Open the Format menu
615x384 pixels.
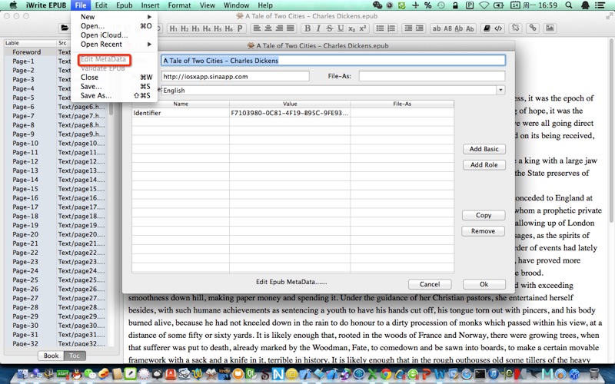point(179,5)
